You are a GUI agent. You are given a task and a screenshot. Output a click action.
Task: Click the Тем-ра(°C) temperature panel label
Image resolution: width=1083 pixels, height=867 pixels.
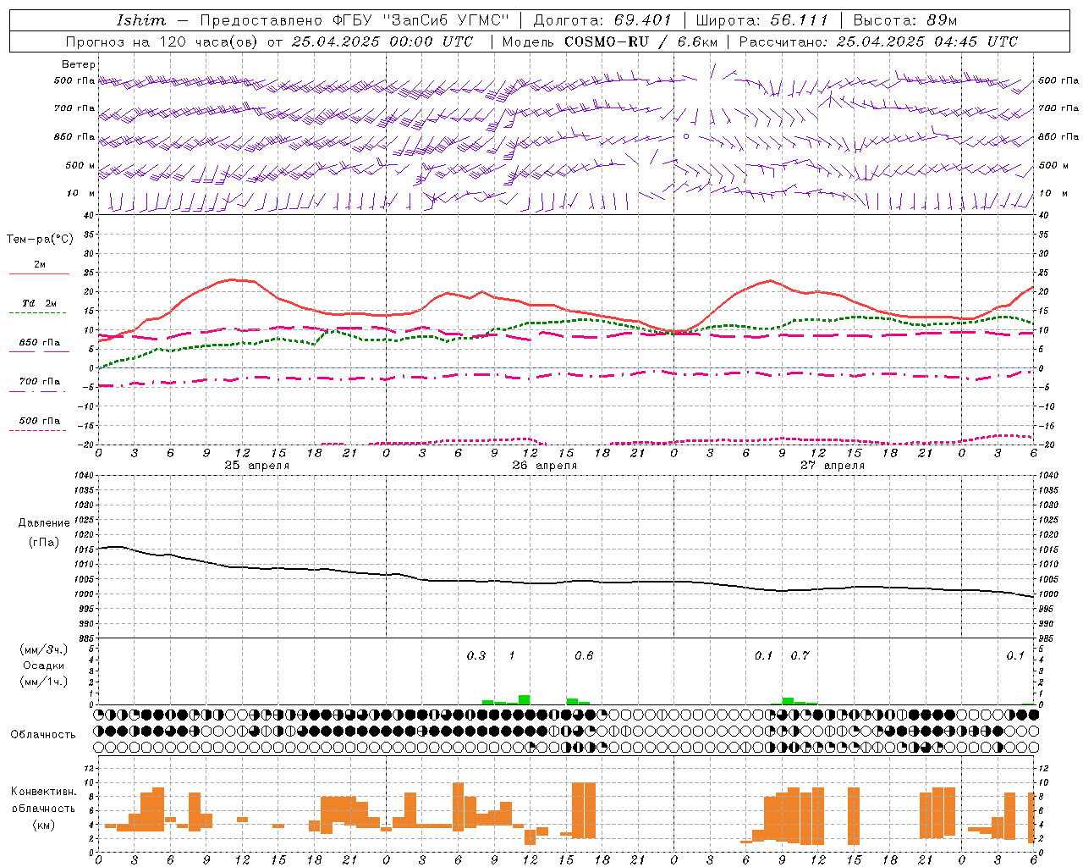point(40,240)
